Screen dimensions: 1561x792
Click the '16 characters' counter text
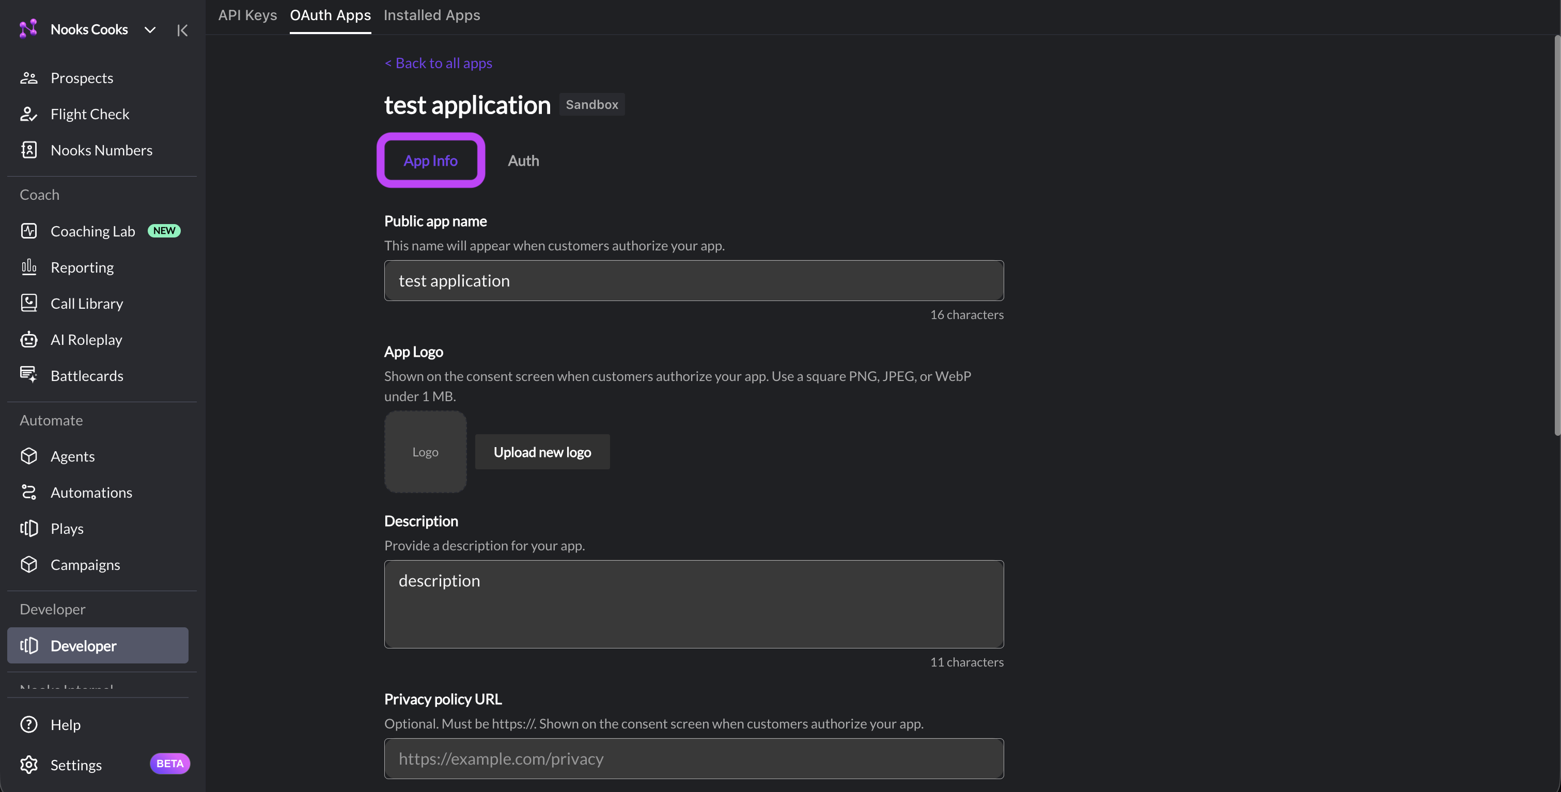coord(966,314)
